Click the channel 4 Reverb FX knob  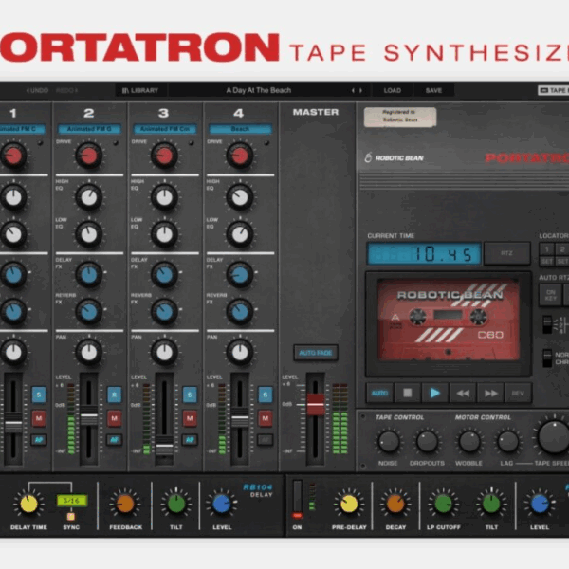click(240, 312)
